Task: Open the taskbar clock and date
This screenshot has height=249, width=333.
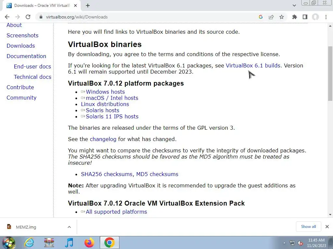Action: [316, 243]
